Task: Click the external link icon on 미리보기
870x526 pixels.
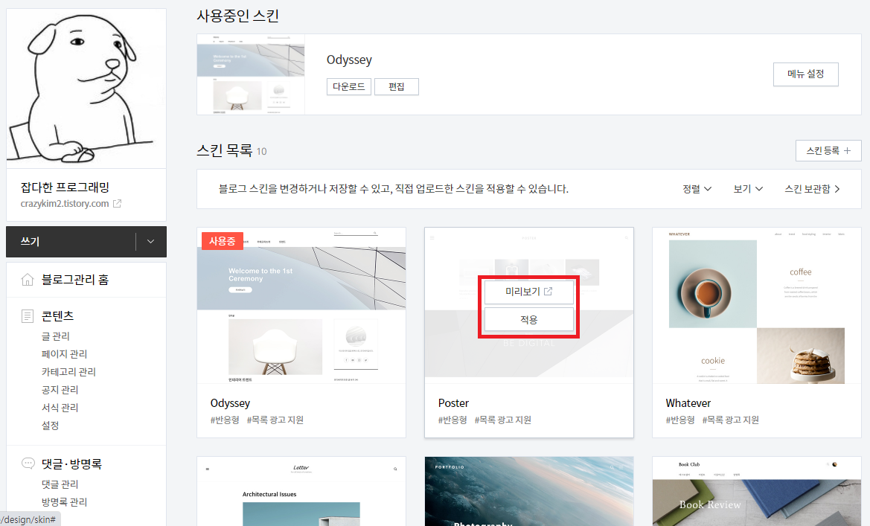Action: [548, 292]
